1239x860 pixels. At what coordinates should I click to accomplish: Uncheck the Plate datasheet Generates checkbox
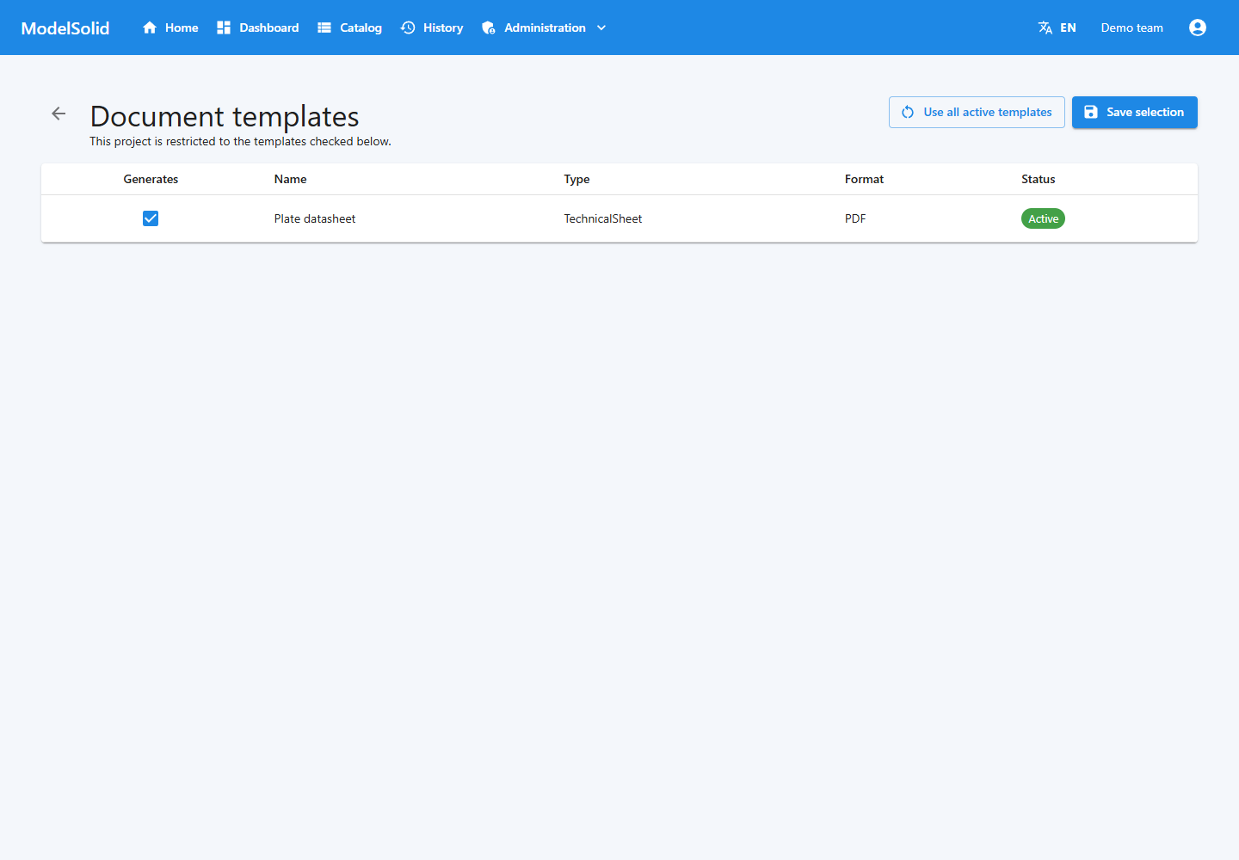[x=151, y=218]
